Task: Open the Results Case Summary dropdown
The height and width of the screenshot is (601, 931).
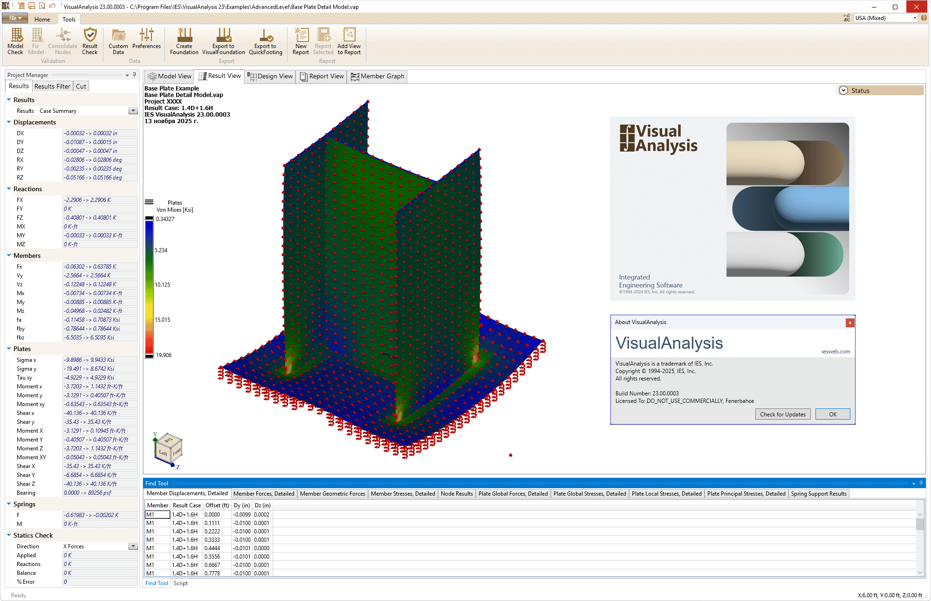Action: click(x=133, y=111)
